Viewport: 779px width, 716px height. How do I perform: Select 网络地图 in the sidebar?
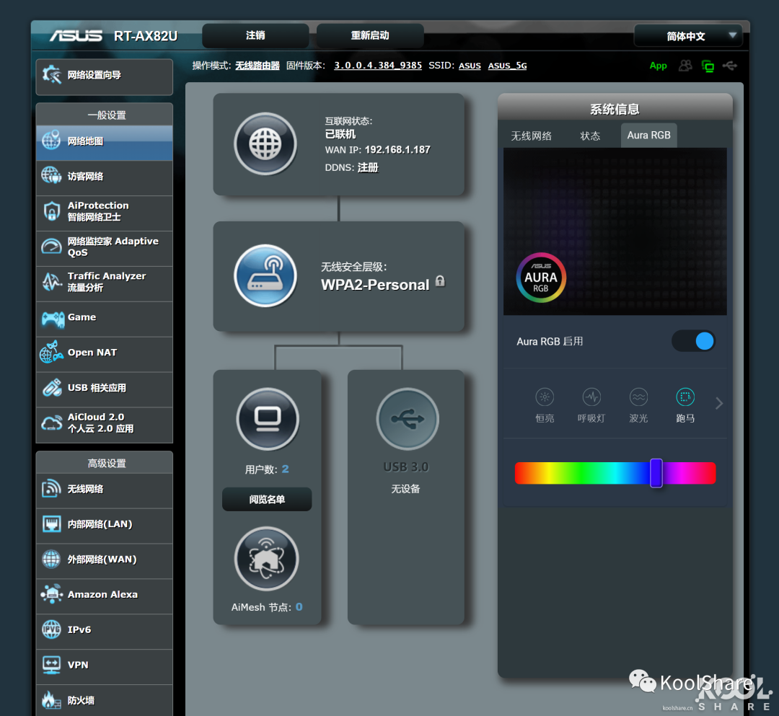click(105, 141)
